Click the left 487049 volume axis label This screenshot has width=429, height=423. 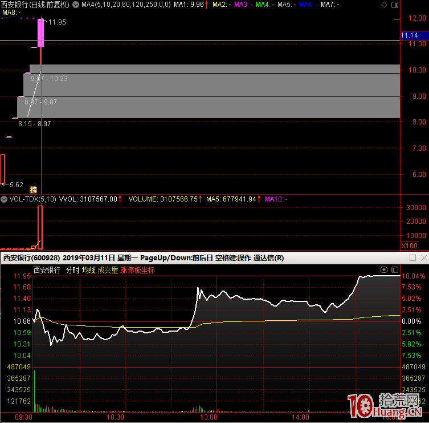click(x=19, y=367)
